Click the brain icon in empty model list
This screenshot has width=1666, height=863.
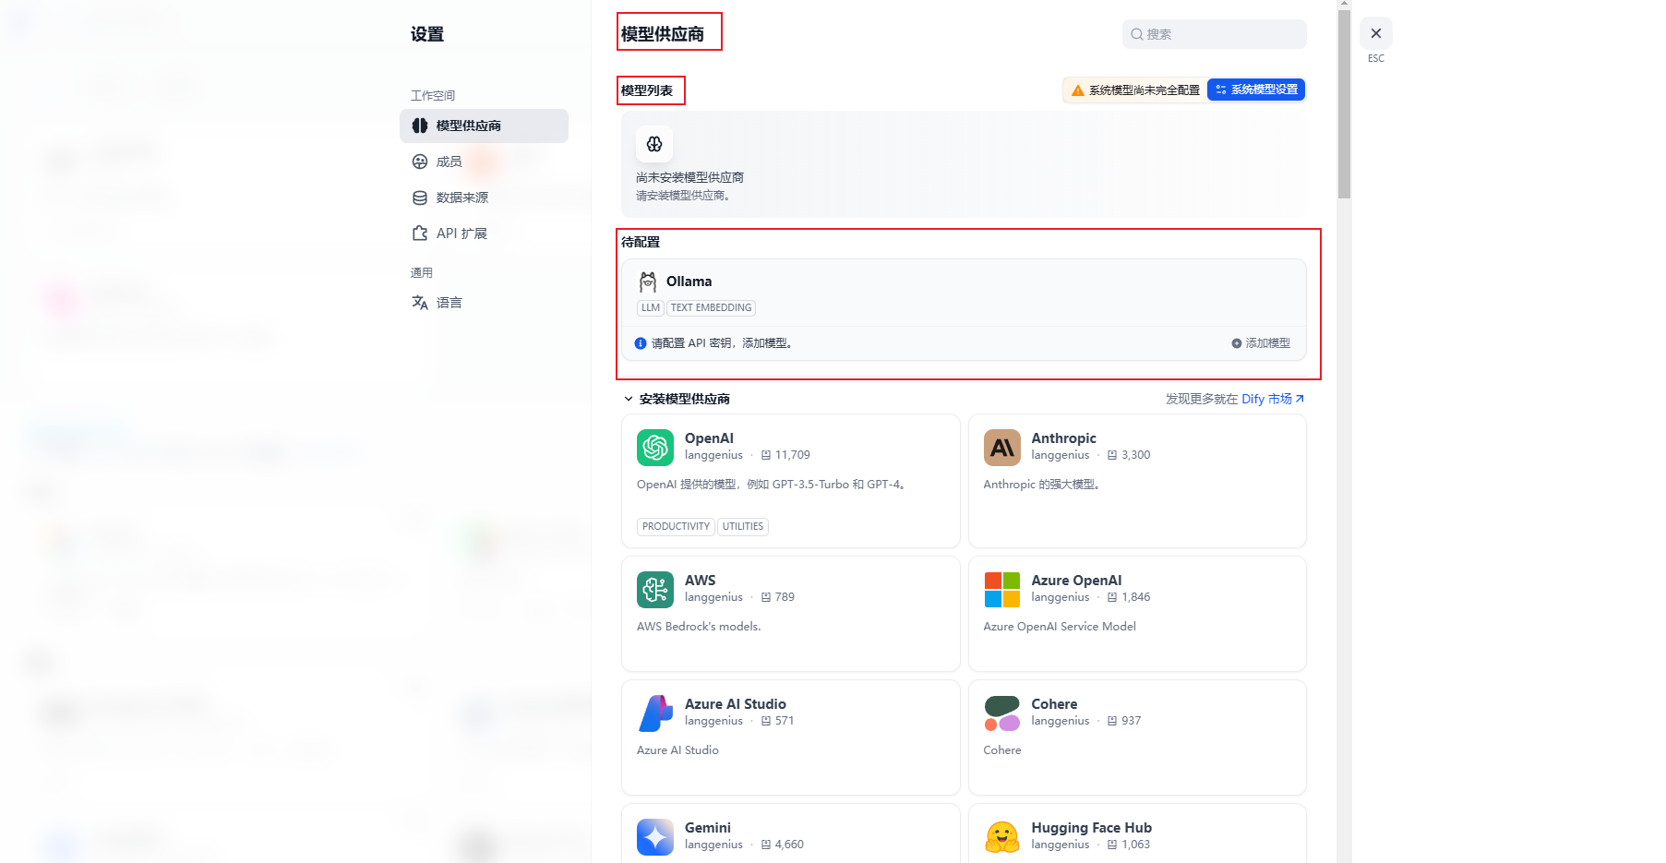pos(654,144)
